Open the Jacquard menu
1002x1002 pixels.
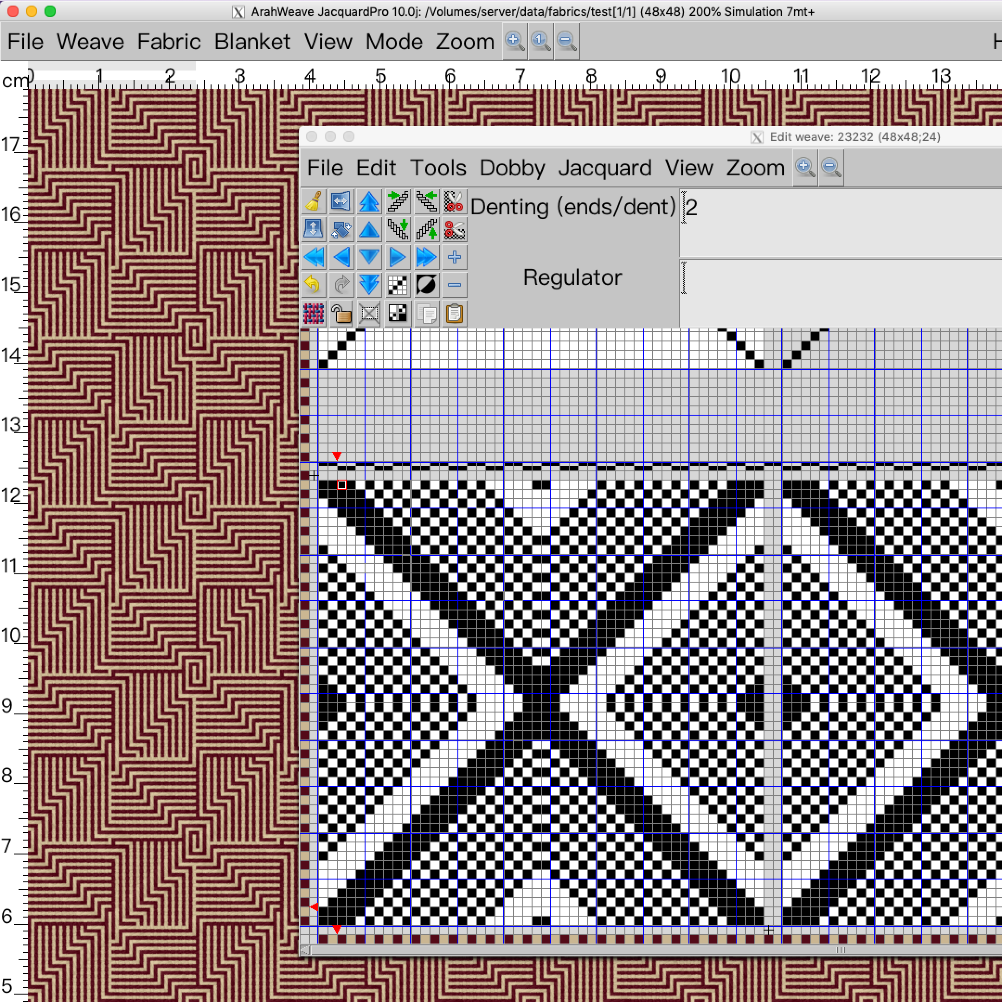(605, 168)
